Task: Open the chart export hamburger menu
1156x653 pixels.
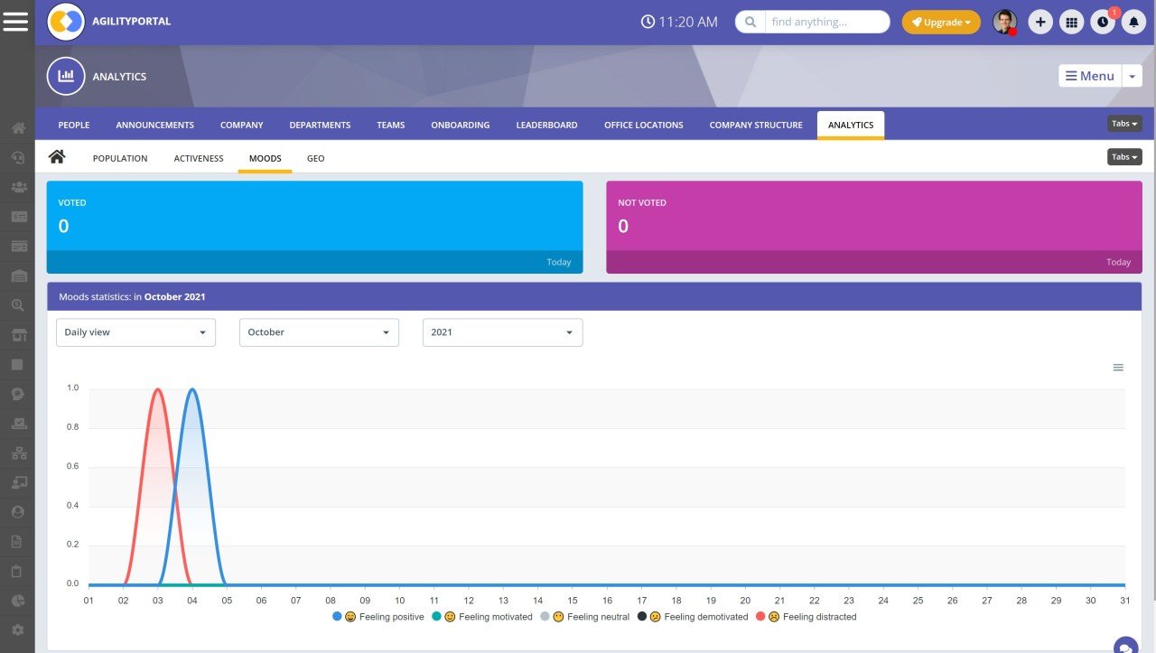Action: click(1118, 368)
